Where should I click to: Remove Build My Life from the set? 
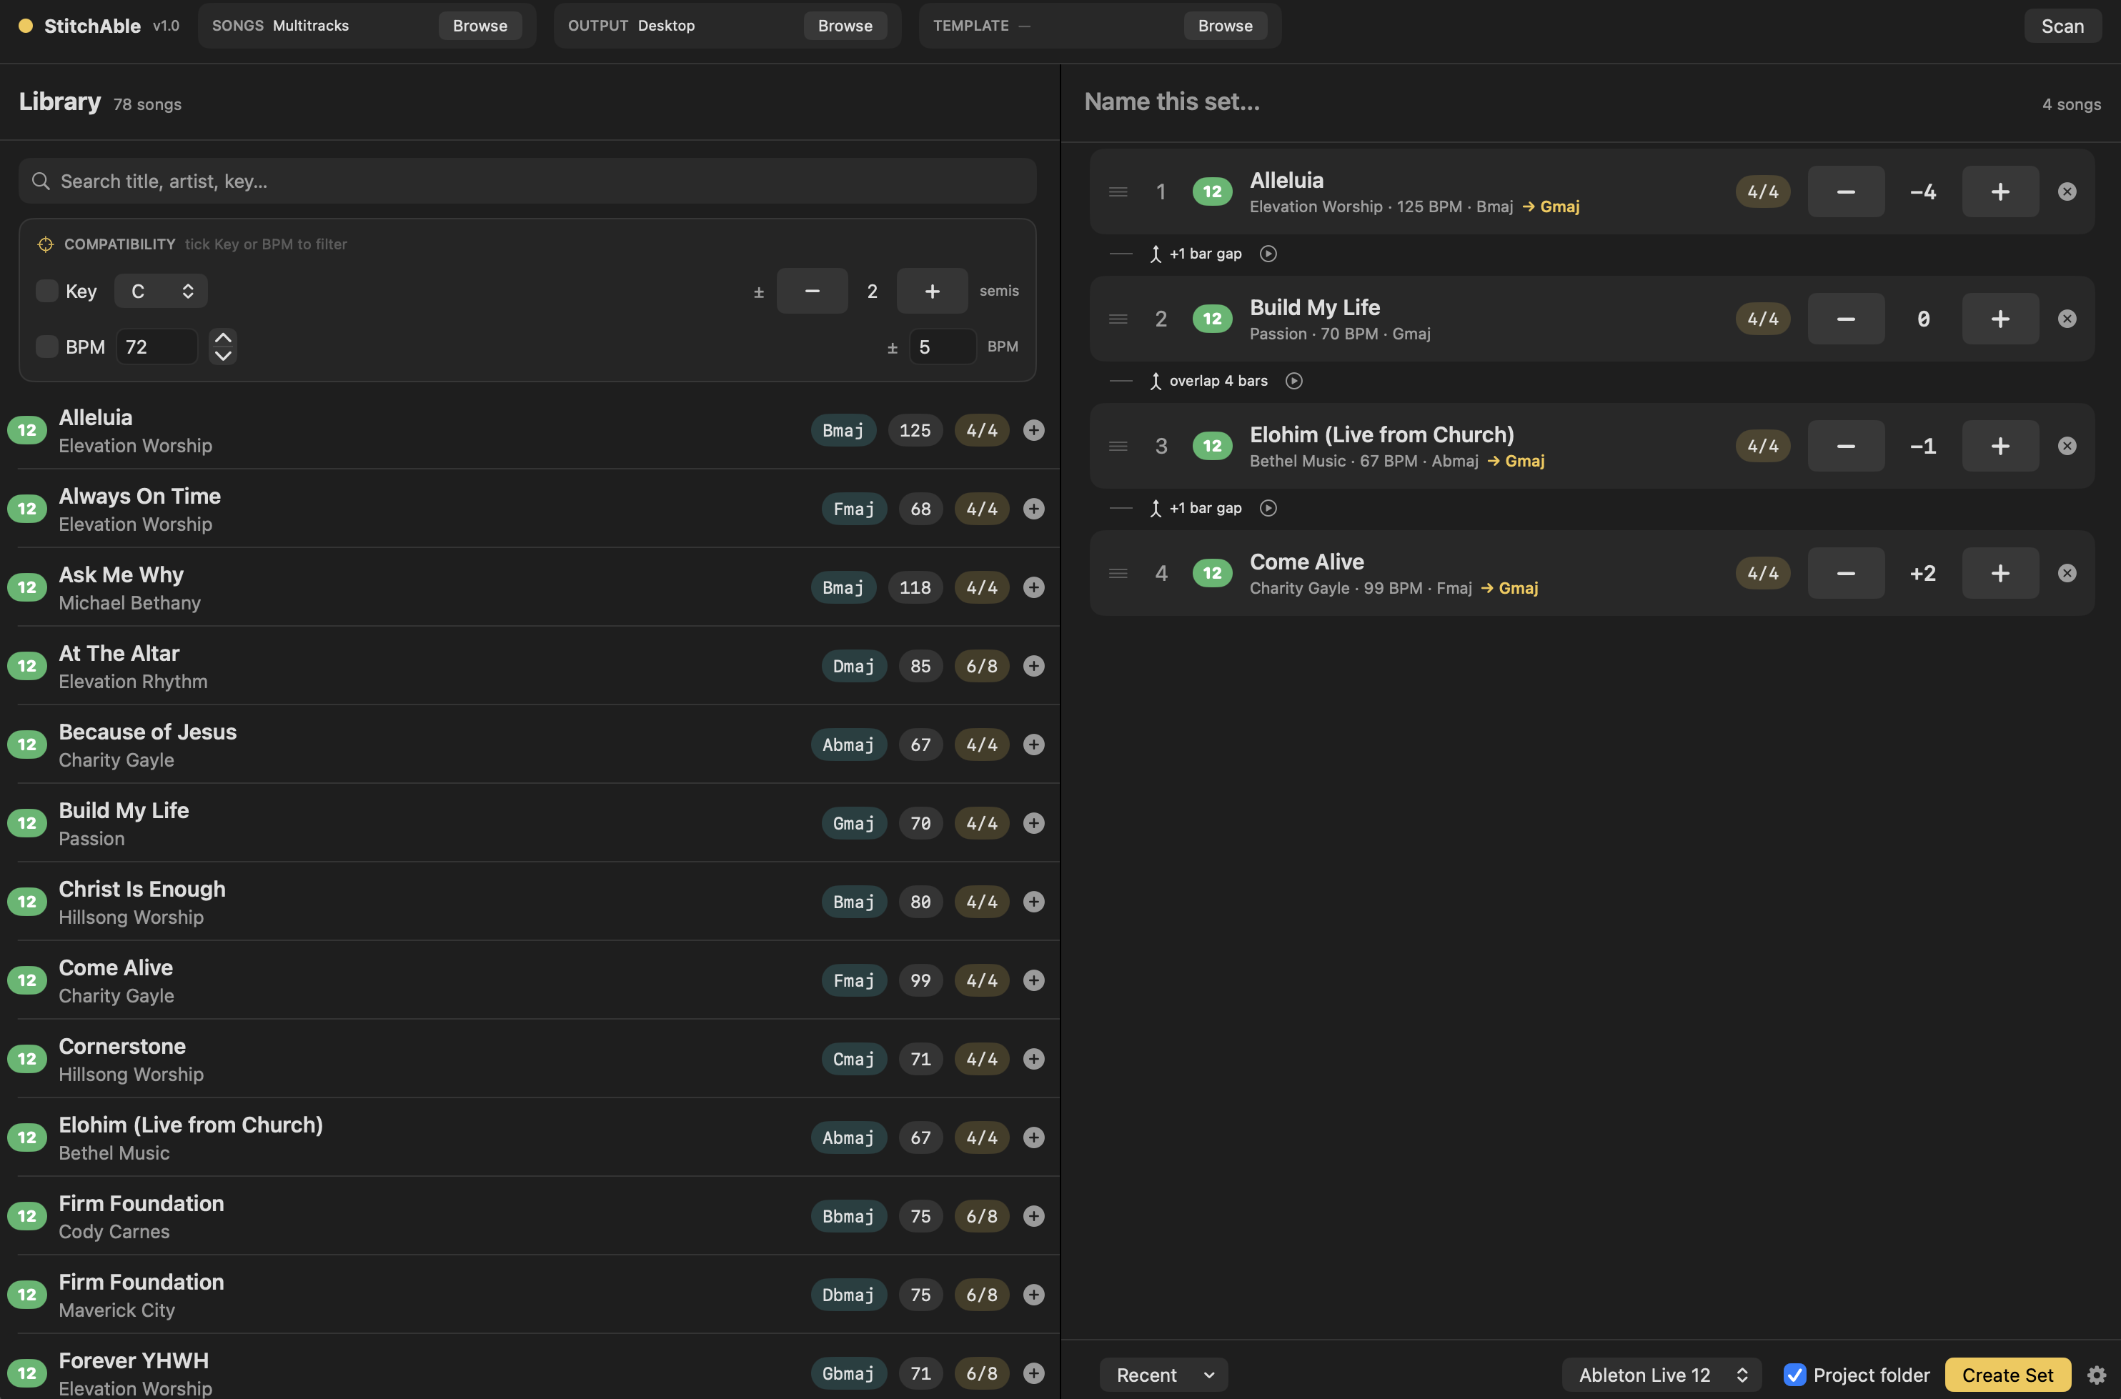coord(2067,319)
